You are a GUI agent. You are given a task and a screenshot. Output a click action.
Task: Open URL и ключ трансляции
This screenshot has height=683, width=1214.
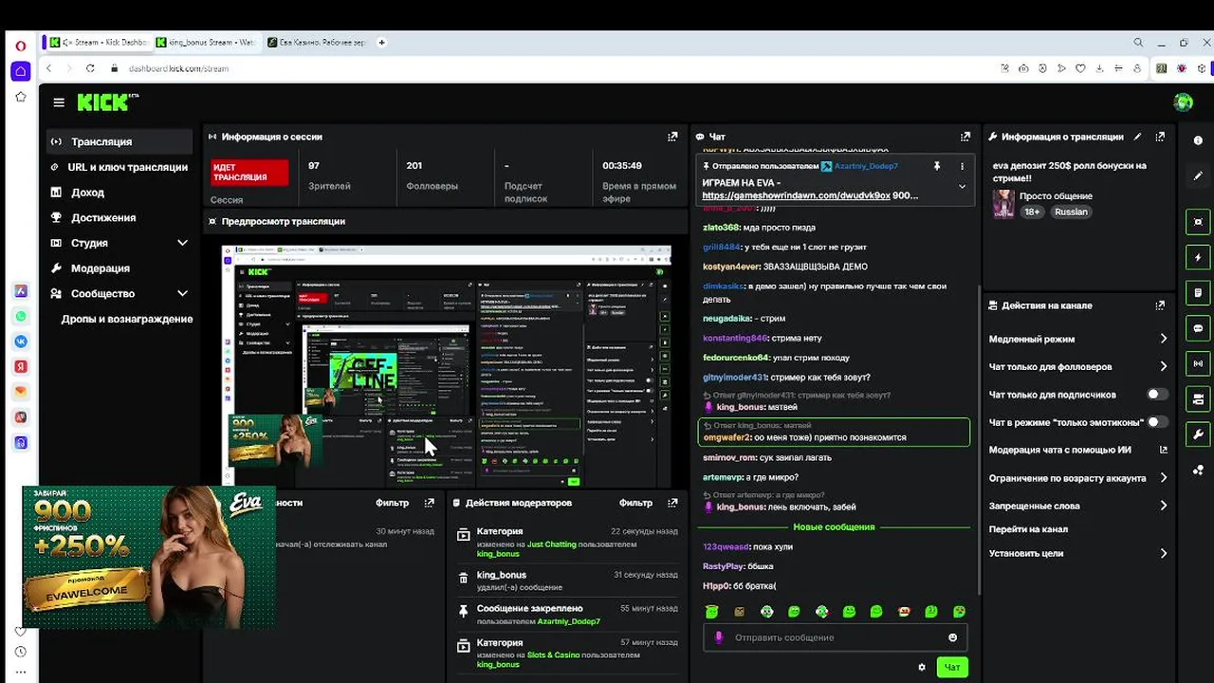(x=120, y=167)
